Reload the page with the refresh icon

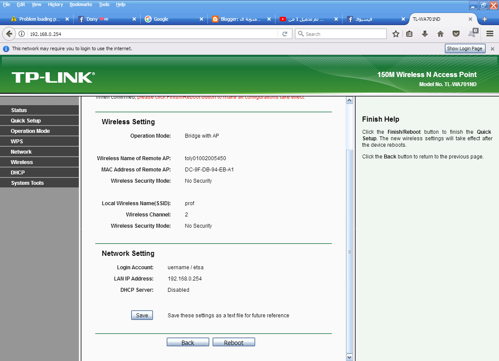(285, 34)
